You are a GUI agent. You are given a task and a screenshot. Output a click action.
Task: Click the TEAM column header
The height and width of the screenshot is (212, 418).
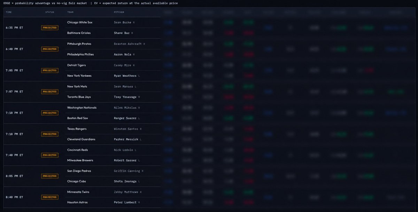click(70, 12)
